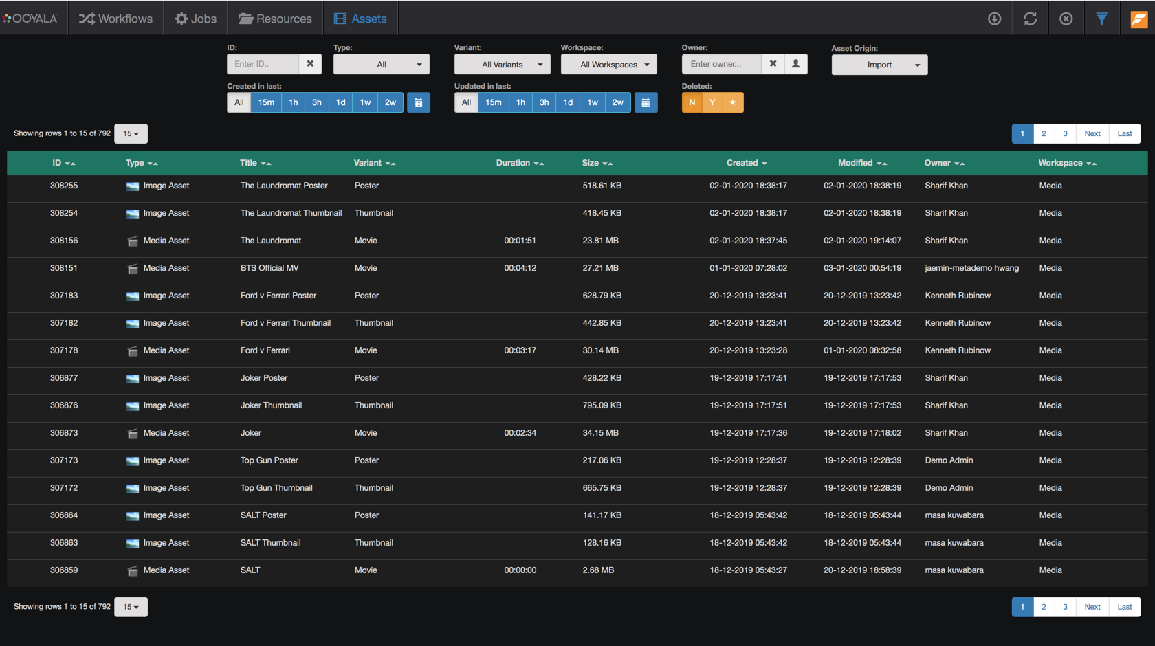Viewport: 1155px width, 646px height.
Task: Click the Enter owner input field
Action: click(x=721, y=64)
